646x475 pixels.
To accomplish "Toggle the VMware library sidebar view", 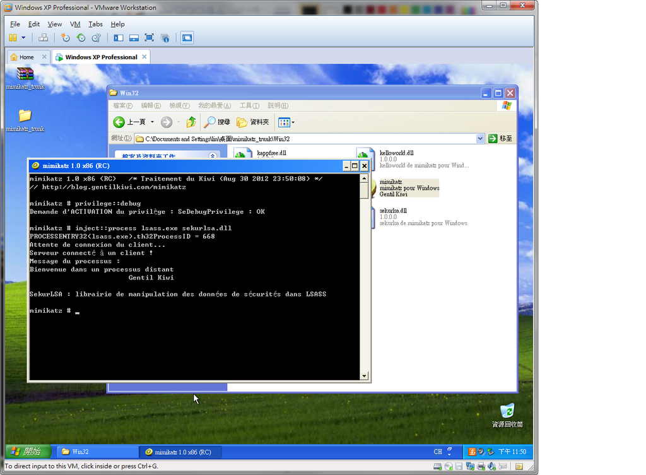I will [x=119, y=38].
